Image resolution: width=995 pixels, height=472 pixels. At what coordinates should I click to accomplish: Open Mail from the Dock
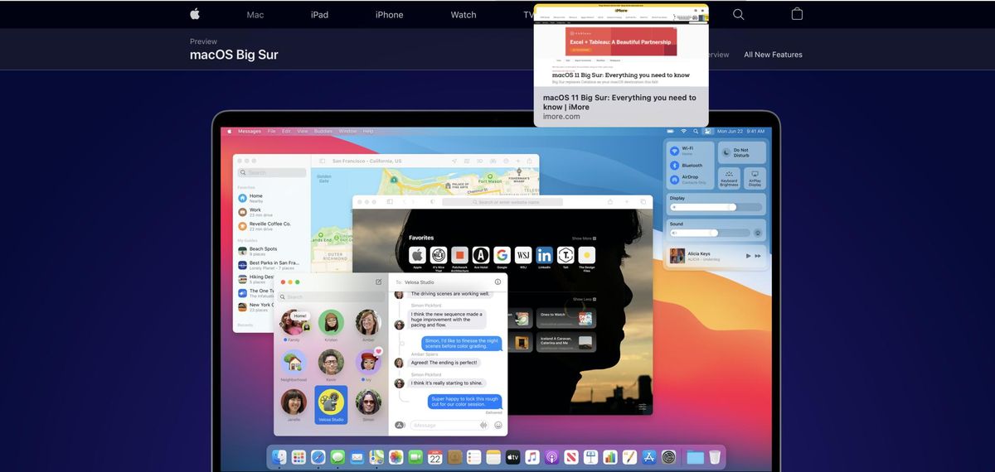pos(357,457)
